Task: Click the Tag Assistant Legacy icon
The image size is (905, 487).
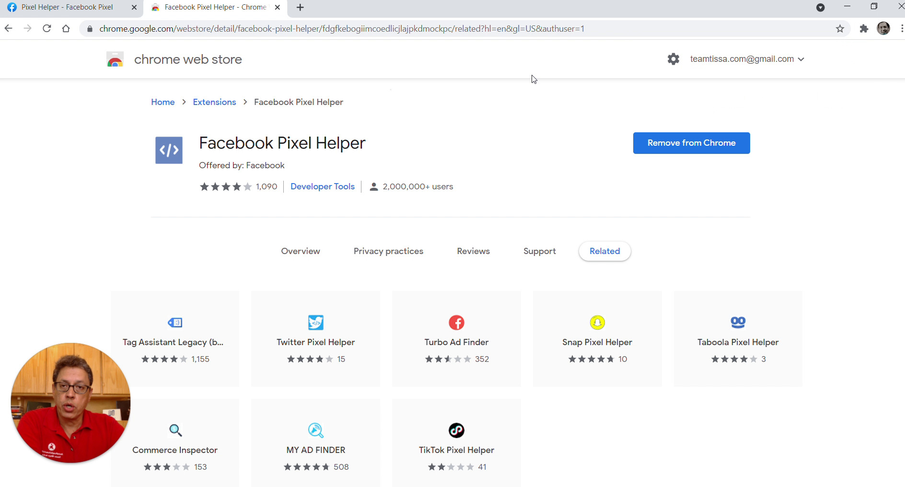Action: [x=175, y=323]
